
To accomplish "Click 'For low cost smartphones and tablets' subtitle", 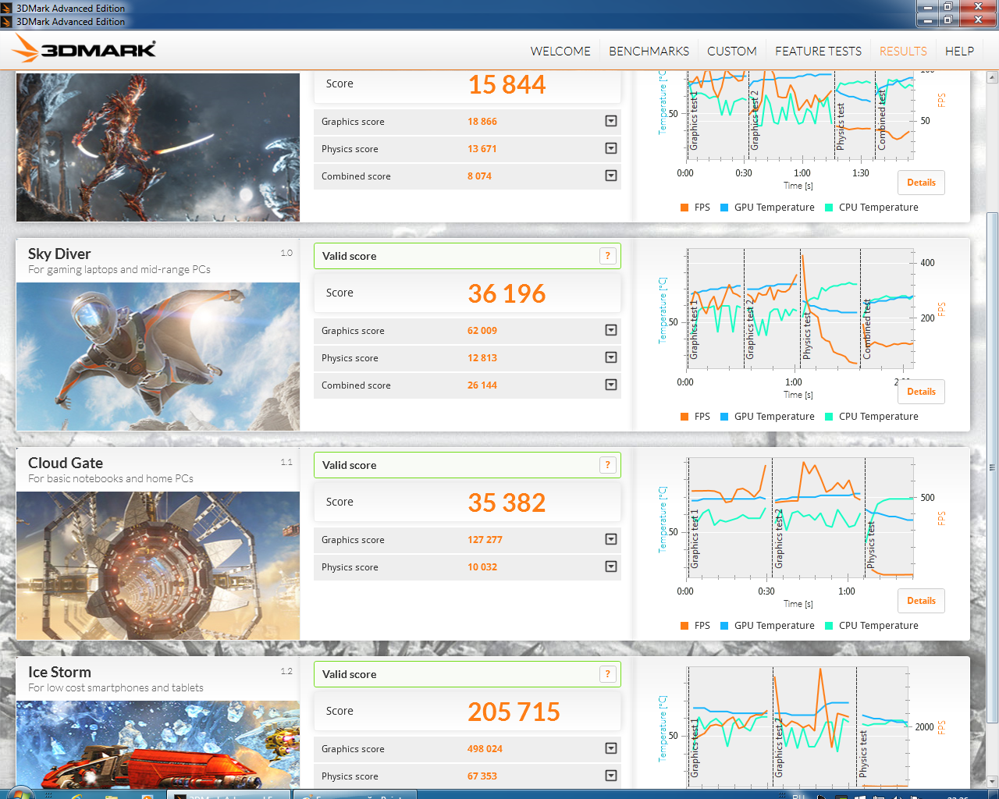I will tap(116, 688).
